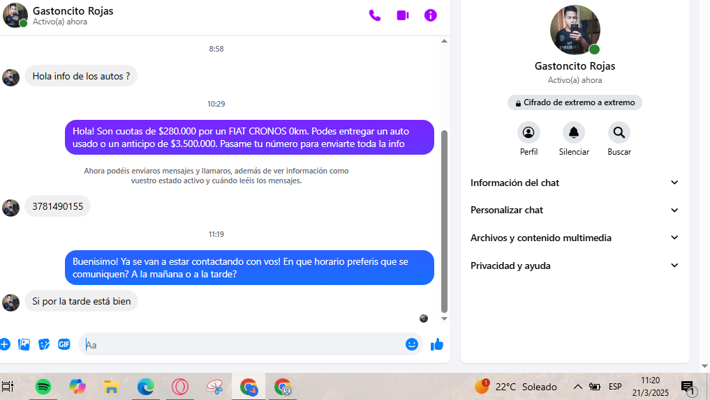Open Spotify from the taskbar
This screenshot has width=710, height=400.
43,387
